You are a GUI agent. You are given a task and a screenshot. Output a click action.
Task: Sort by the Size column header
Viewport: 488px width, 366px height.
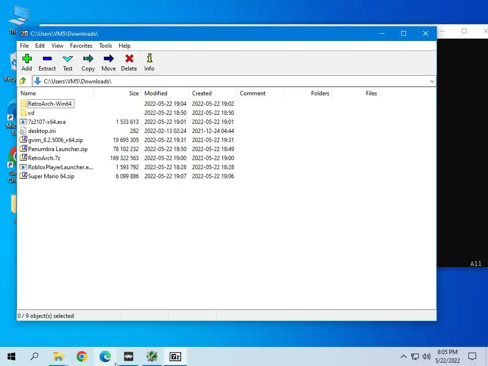(117, 93)
